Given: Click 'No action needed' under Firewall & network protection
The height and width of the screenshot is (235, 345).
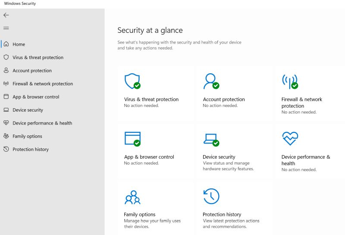Looking at the screenshot, I should (299, 112).
